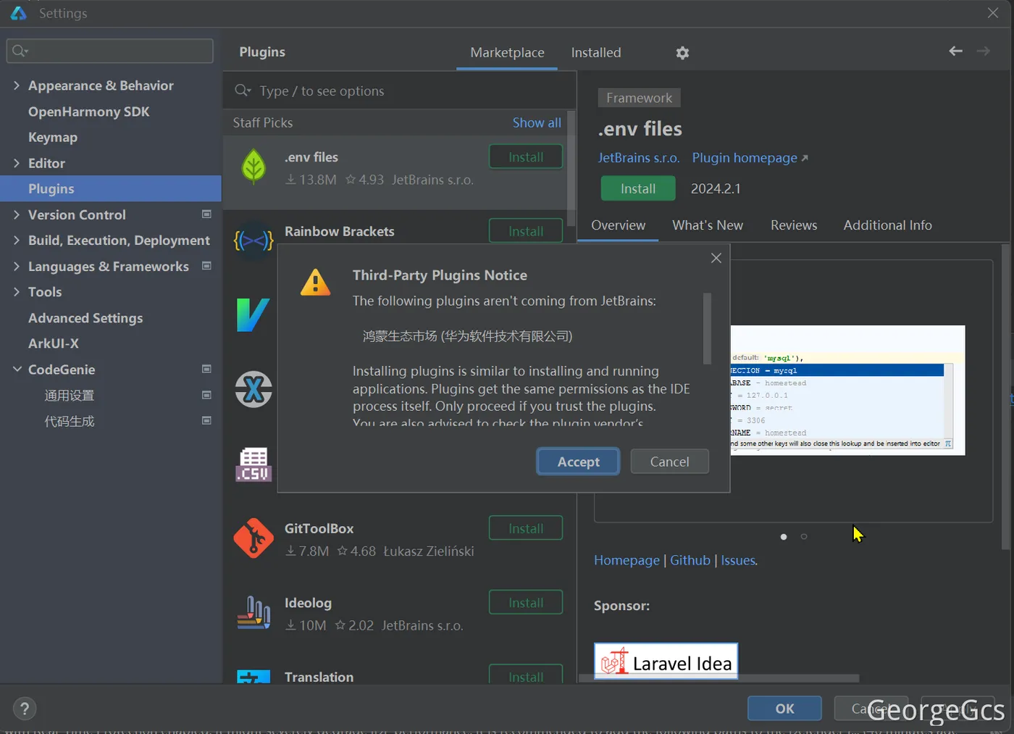1014x734 pixels.
Task: Click the plugin list vertical scrollbar
Action: (x=571, y=168)
